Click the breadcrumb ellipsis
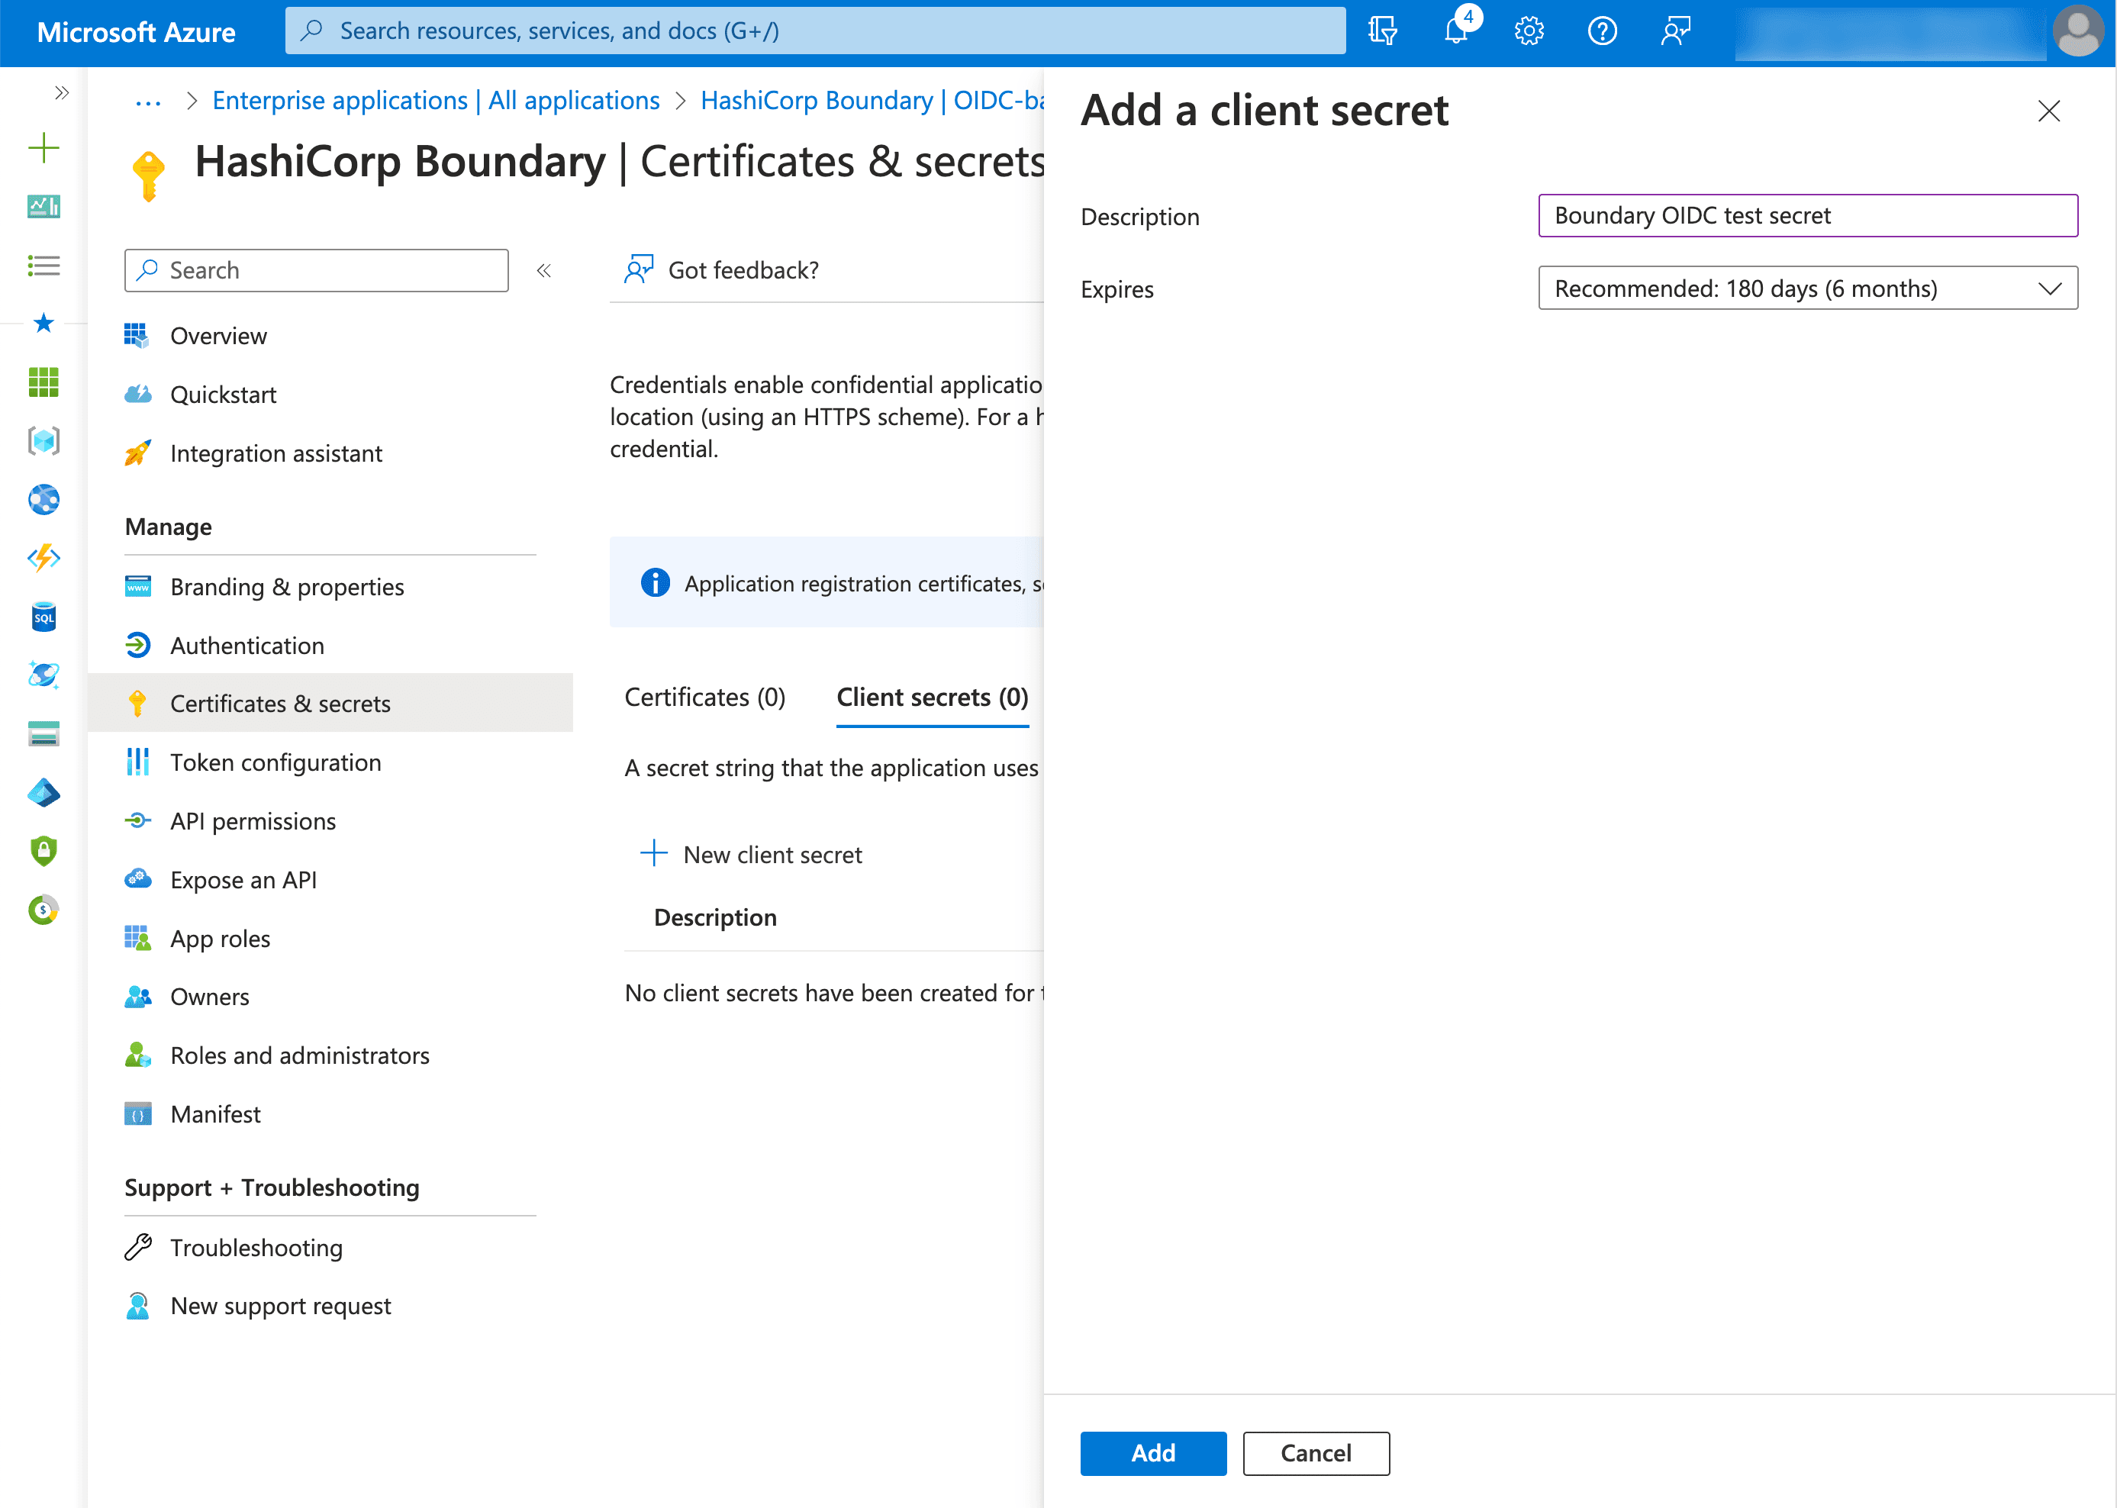The image size is (2117, 1508). tap(147, 101)
